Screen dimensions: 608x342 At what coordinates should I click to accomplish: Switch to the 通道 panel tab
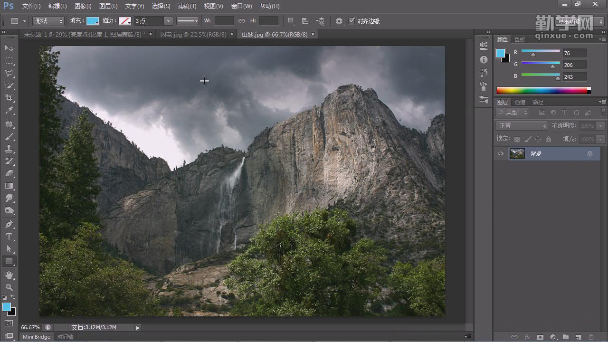pos(520,102)
